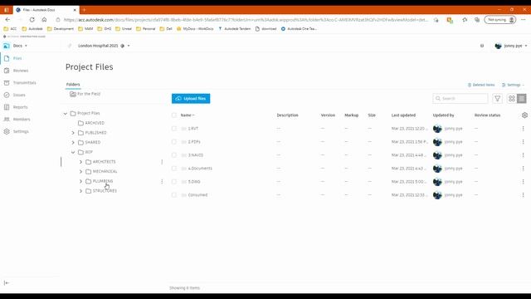This screenshot has height=299, width=531.
Task: Open more menu for PLUMBING folder
Action: [x=162, y=181]
